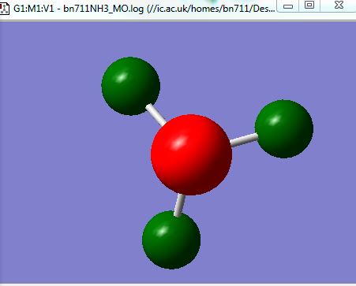Screen dimensions: 356x286
Task: Pick the green atom right of the red atom
Action: click(284, 129)
